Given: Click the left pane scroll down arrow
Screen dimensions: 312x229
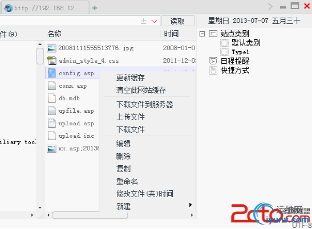Looking at the screenshot, I should click(40, 207).
